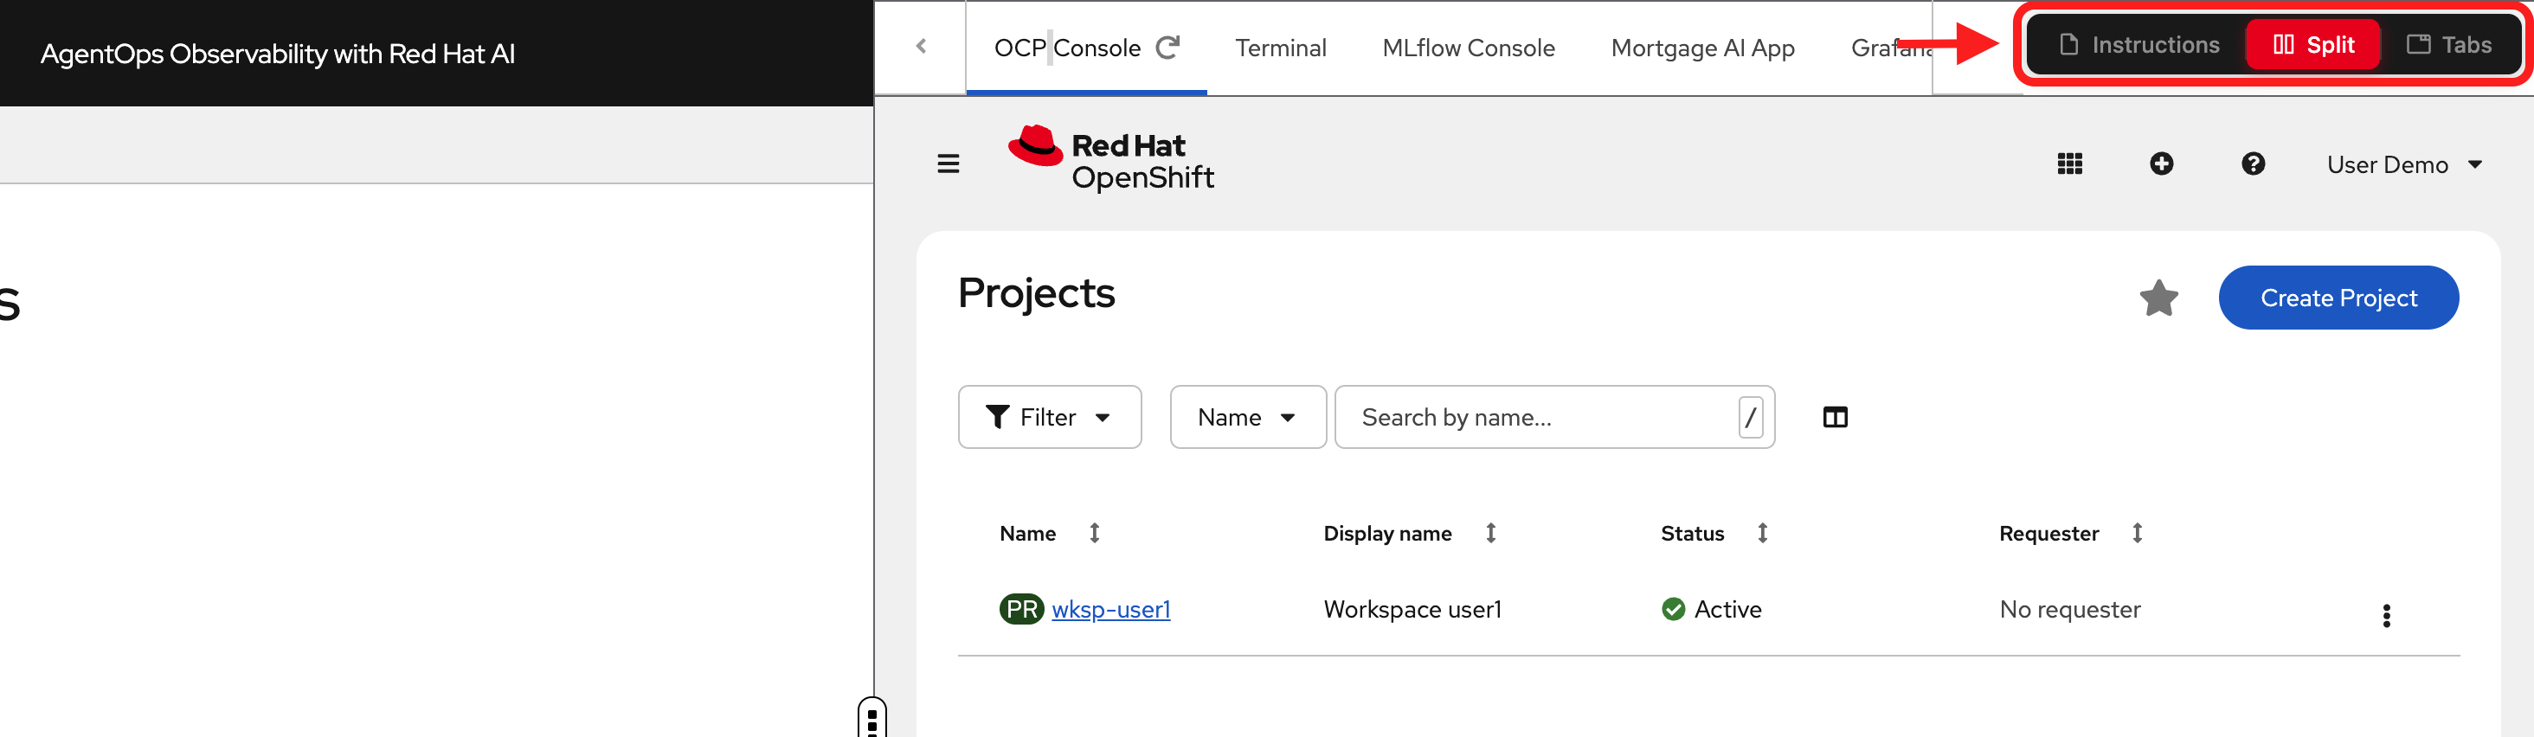This screenshot has width=2534, height=737.
Task: Click the plus import icon in masthead
Action: point(2160,164)
